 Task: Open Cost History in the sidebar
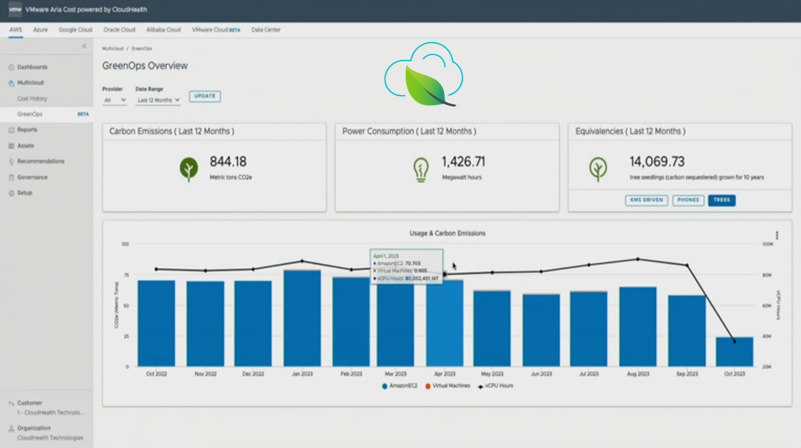click(32, 99)
